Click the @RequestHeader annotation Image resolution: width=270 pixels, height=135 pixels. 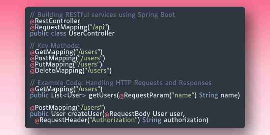(x=60, y=120)
